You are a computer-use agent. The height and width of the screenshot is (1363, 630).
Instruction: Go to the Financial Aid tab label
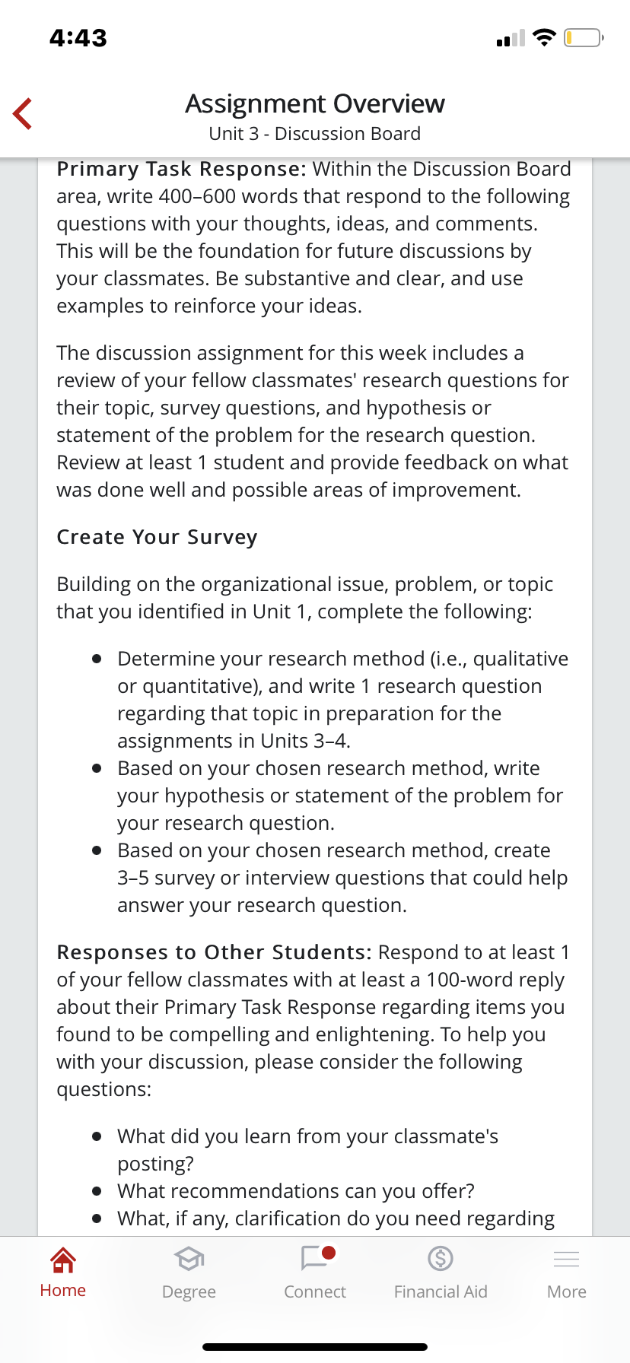click(441, 1292)
